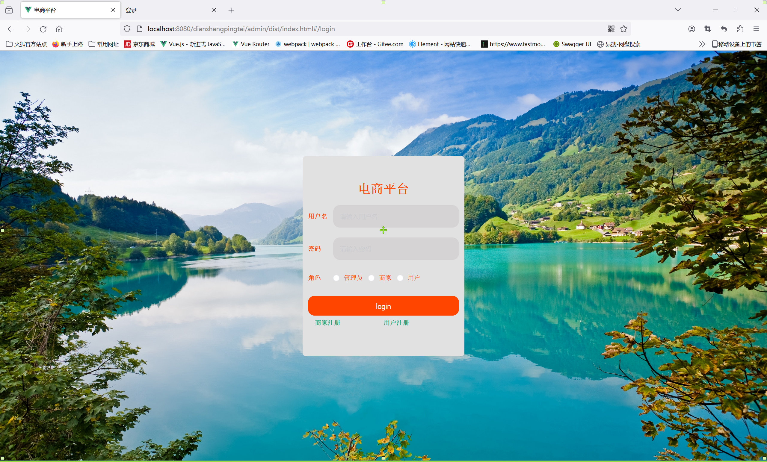Open the QR code icon in address bar
767x462 pixels.
click(611, 29)
